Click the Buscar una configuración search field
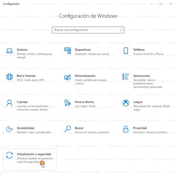176x175 pixels. tap(88, 30)
